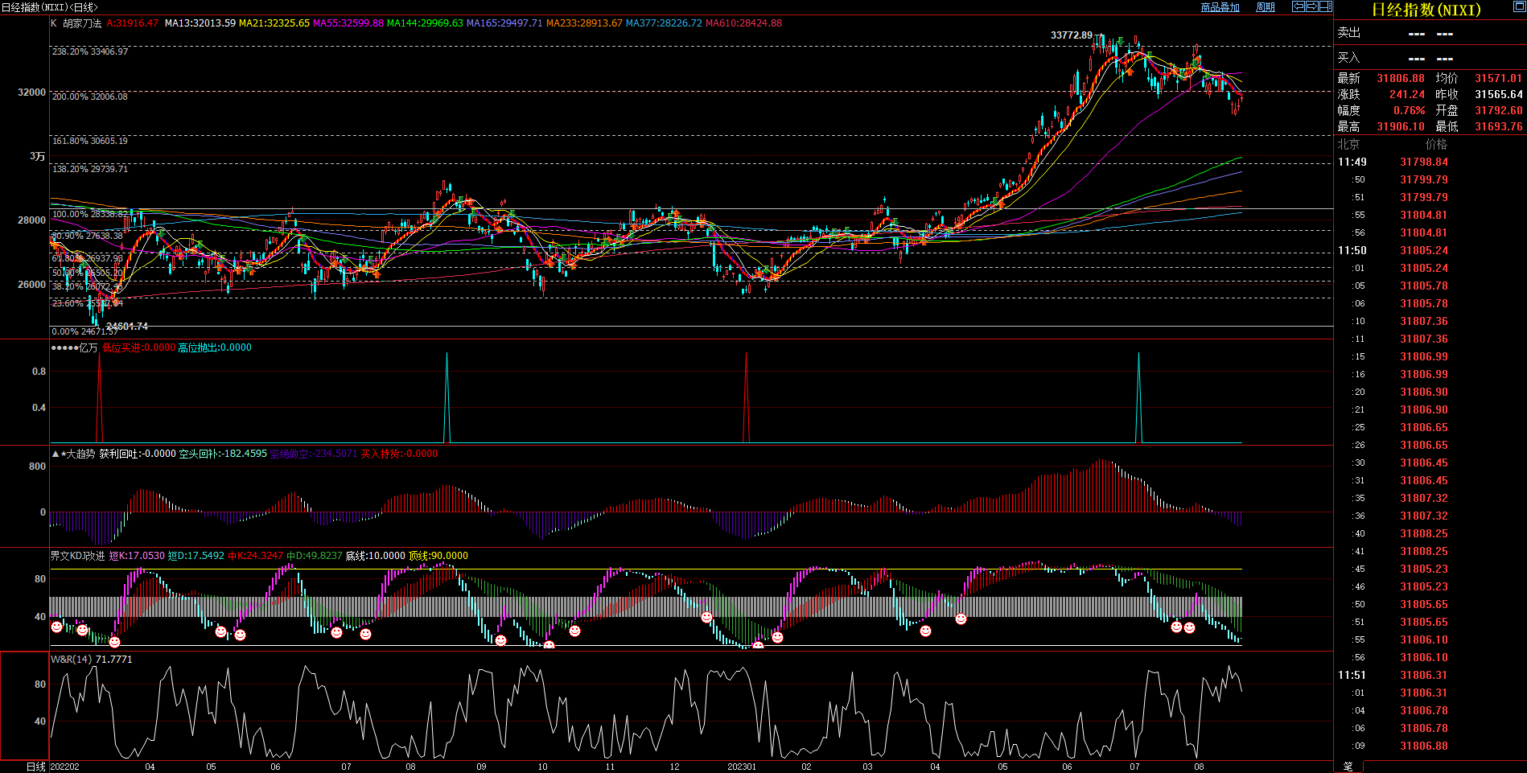Click the W&R(14) indicator label

72,660
